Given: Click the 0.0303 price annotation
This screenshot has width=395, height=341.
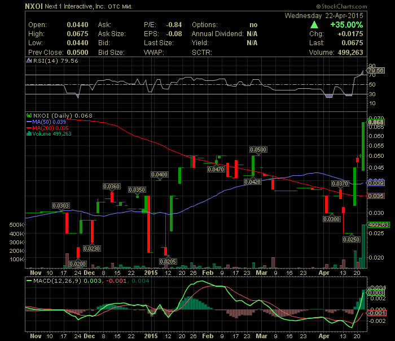Looking at the screenshot, I should tap(61, 206).
